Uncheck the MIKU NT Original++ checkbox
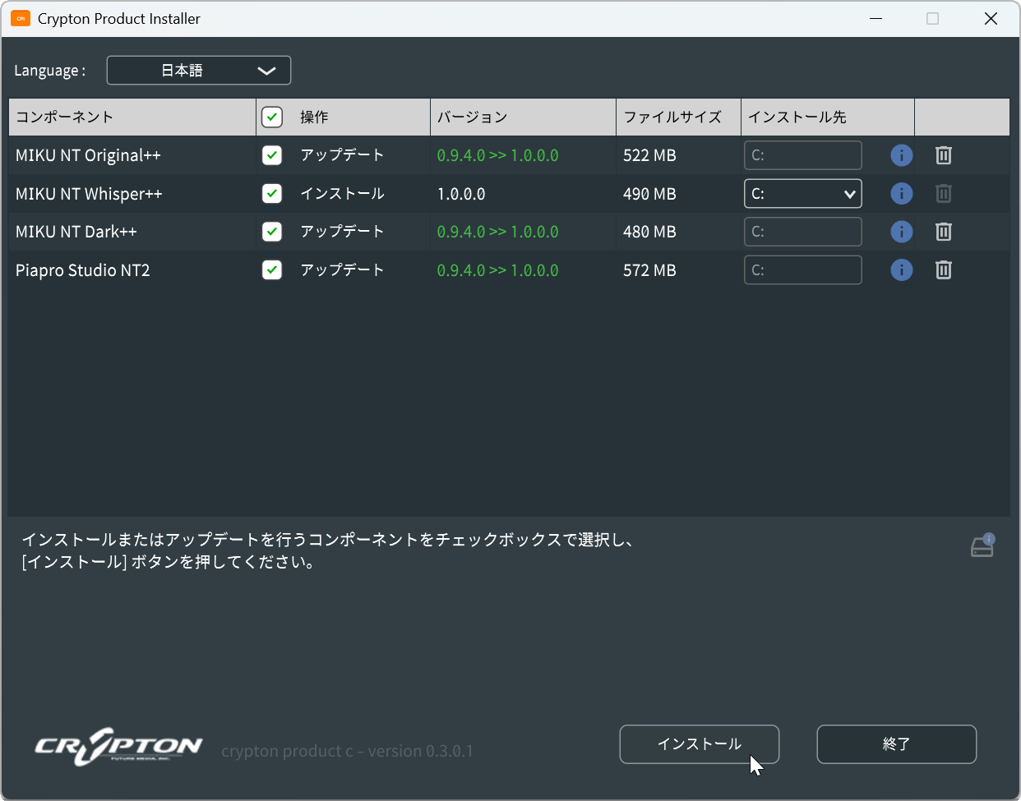The width and height of the screenshot is (1021, 801). click(x=272, y=155)
